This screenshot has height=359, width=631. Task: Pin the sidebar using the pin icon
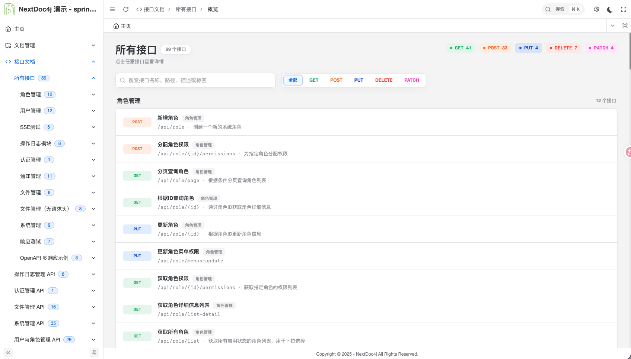[x=94, y=353]
